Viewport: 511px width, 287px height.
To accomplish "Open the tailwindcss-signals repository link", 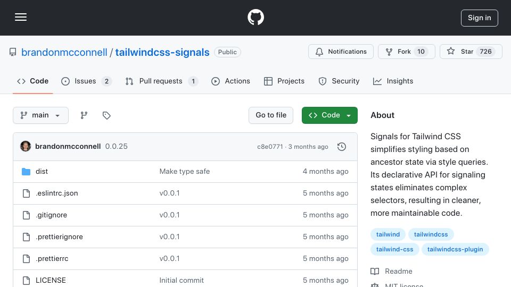I will click(162, 52).
